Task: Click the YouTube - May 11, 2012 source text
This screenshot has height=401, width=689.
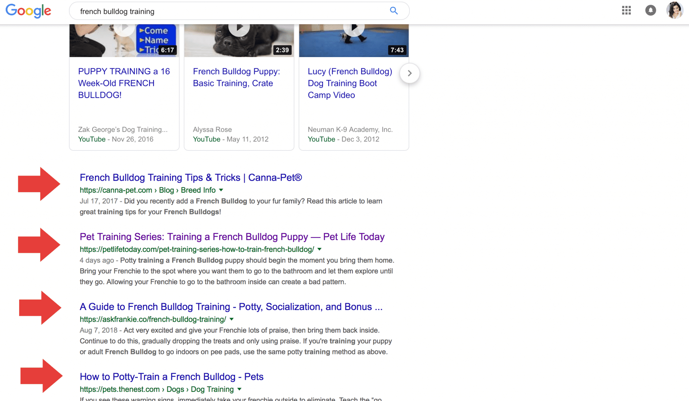Action: point(230,139)
